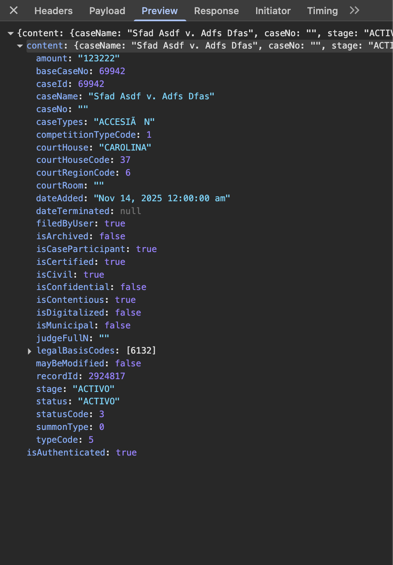Click the dateAdded value string
This screenshot has width=393, height=565.
pos(162,198)
